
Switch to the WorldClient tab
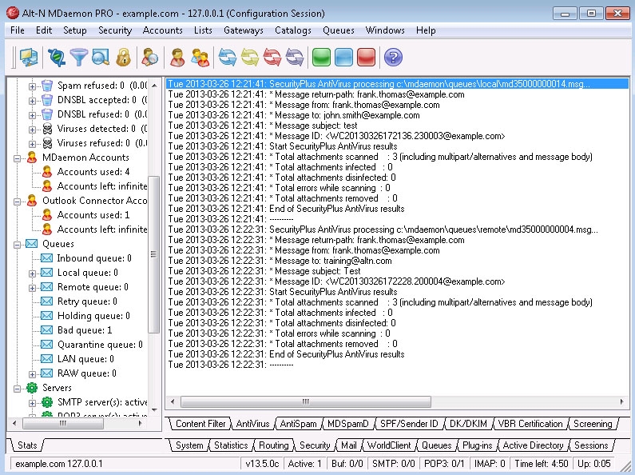(389, 445)
